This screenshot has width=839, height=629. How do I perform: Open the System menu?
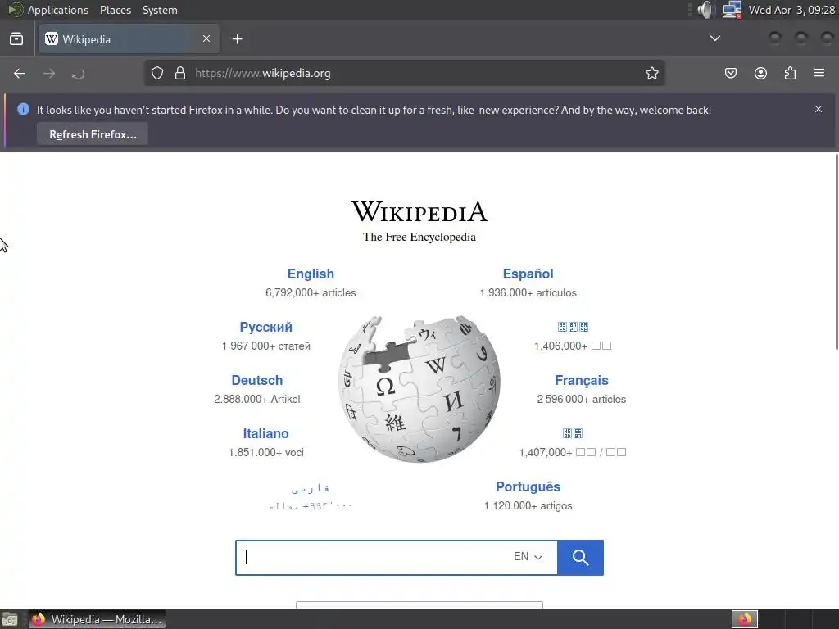coord(160,10)
